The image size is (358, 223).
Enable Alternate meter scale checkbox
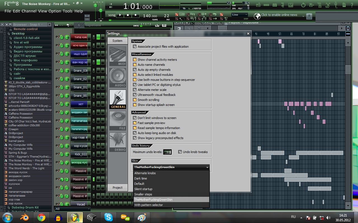click(x=135, y=90)
